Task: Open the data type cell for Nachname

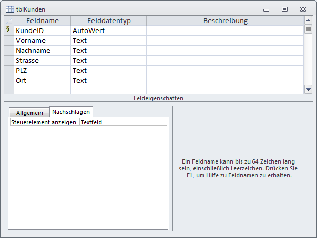Action: coord(108,50)
